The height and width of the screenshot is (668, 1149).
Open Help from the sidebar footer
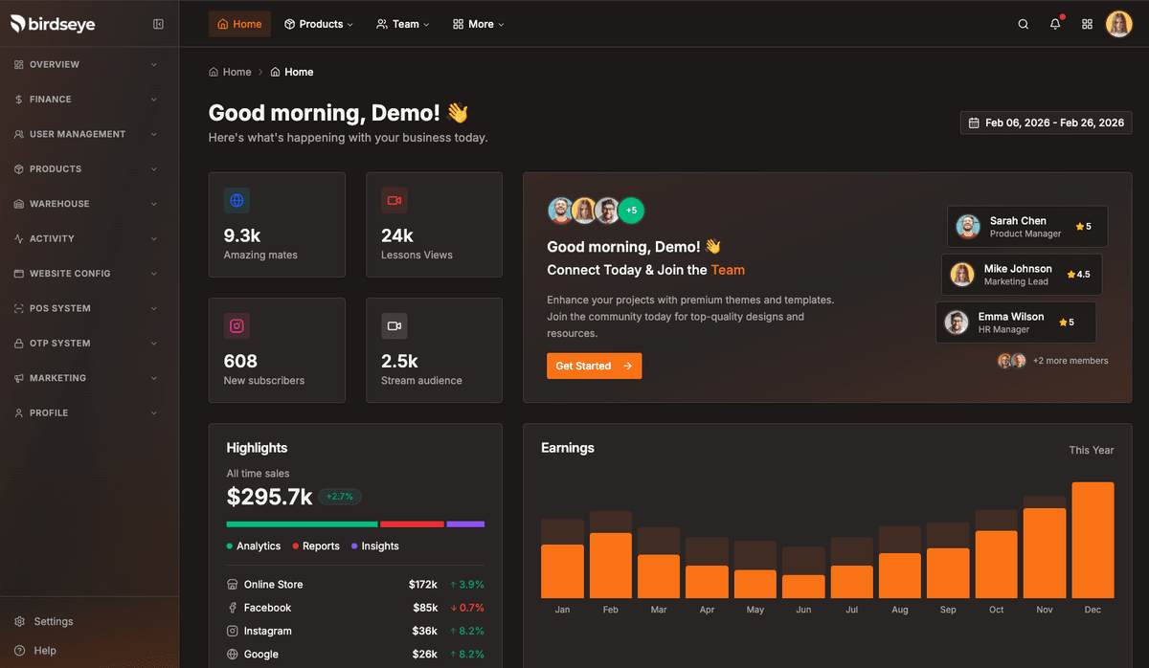(44, 651)
